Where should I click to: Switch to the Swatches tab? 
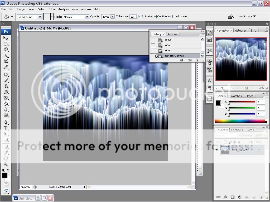[235, 96]
